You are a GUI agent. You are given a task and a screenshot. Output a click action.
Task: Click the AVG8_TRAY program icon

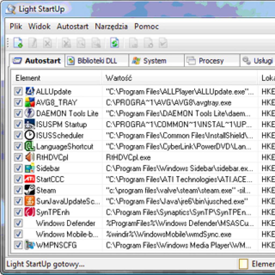click(30, 102)
